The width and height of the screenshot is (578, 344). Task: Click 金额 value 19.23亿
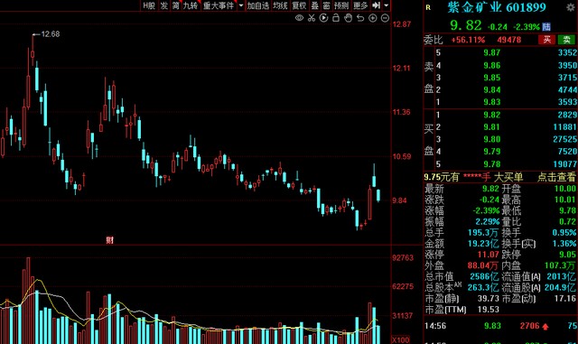pos(483,244)
